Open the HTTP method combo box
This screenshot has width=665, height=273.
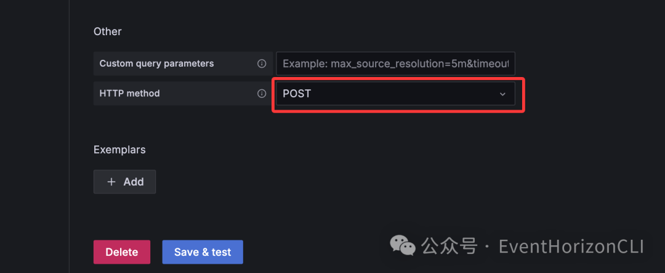pyautogui.click(x=395, y=94)
